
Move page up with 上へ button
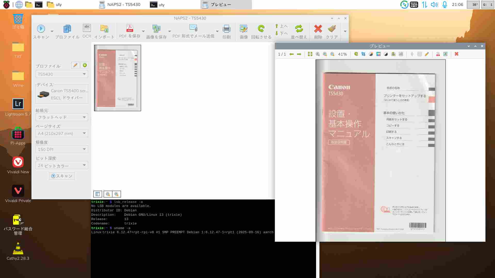(x=281, y=26)
